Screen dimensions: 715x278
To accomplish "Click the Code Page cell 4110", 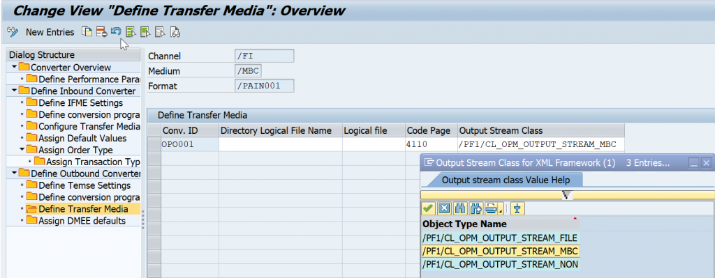I will pos(431,145).
